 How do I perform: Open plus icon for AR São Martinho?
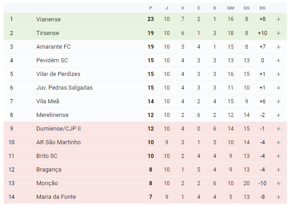tap(278, 142)
